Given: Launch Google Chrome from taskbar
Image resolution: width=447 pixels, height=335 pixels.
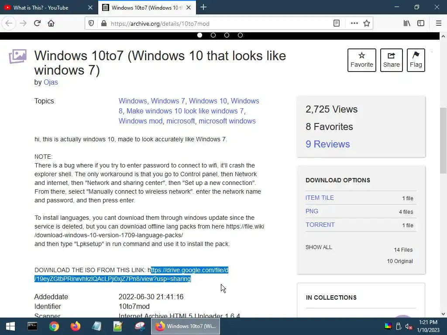Looking at the screenshot, I should (54, 326).
